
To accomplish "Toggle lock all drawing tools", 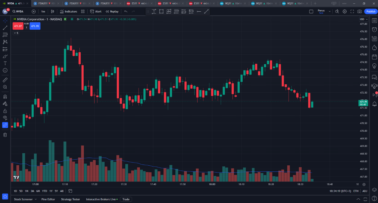I will tap(5, 111).
